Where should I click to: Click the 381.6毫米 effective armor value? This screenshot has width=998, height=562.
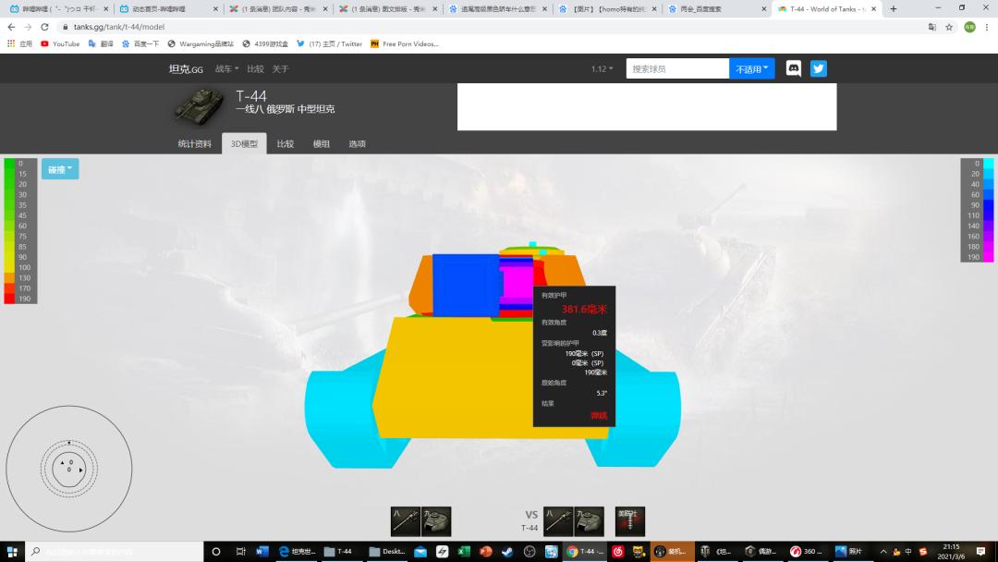pyautogui.click(x=584, y=309)
